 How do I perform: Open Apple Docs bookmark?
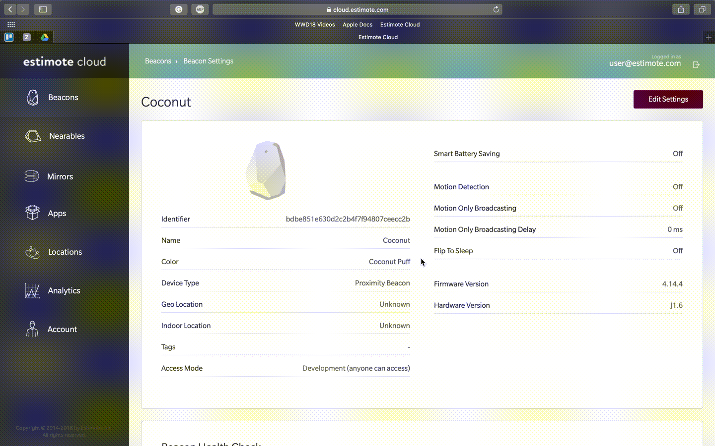[x=357, y=25]
